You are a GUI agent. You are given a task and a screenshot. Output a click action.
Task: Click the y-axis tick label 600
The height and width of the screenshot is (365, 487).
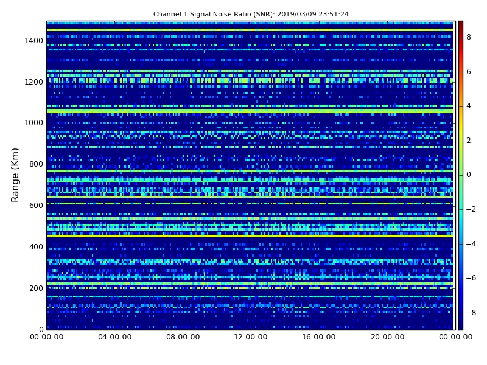(x=36, y=206)
